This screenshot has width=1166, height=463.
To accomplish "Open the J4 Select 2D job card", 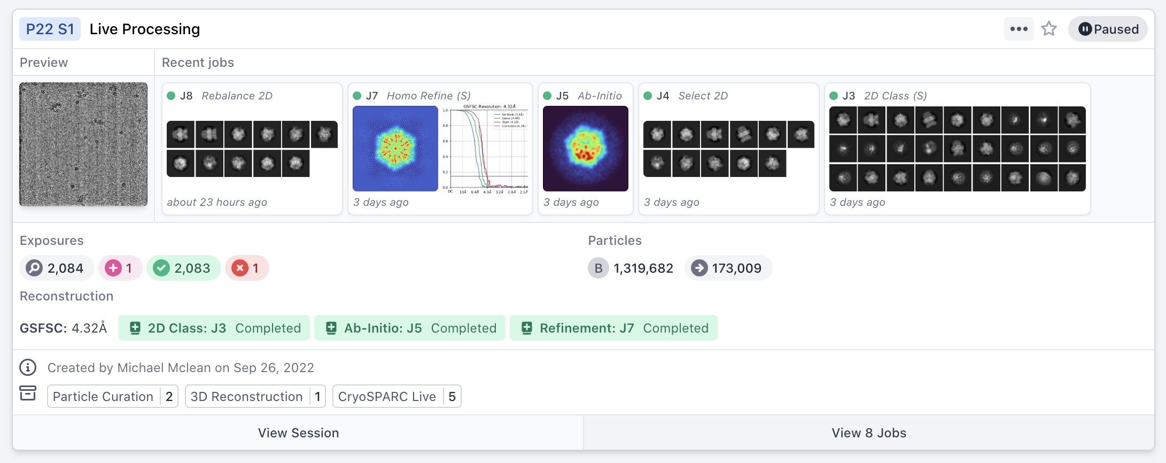I will pyautogui.click(x=728, y=149).
